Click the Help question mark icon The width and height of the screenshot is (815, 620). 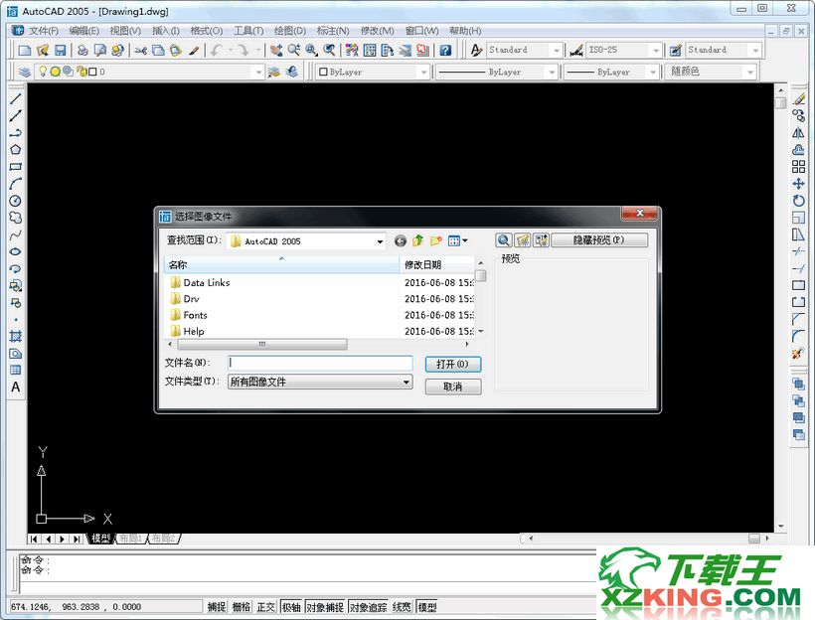point(445,50)
